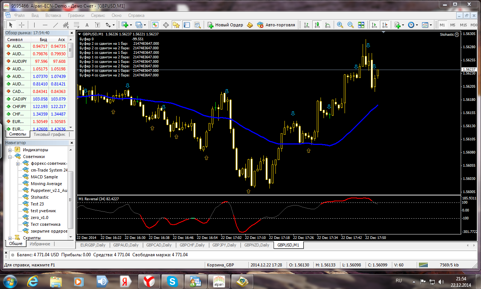Click the Авто-торговля button
481x289 pixels.
[x=276, y=25]
